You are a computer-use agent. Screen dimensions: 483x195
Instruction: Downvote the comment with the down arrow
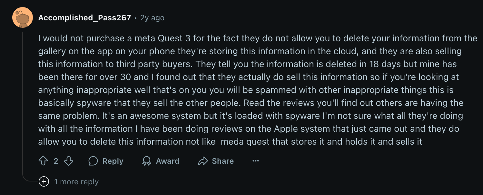coord(69,161)
